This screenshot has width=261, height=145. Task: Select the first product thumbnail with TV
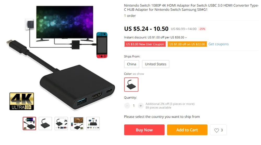pyautogui.click(x=29, y=123)
